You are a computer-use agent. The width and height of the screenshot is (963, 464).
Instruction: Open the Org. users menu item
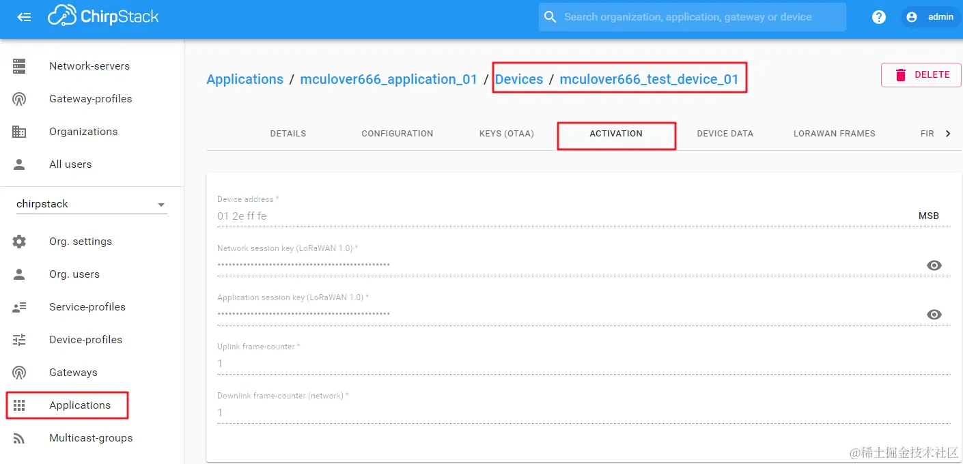[x=92, y=274]
